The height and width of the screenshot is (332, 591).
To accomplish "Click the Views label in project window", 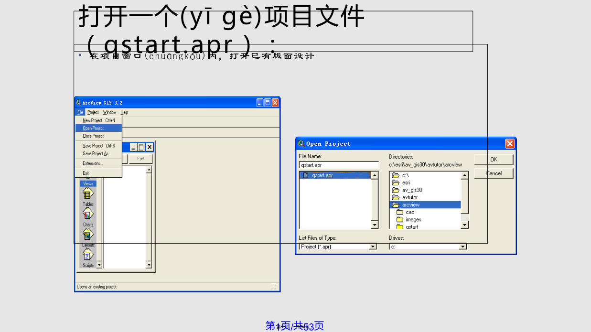I will [x=88, y=183].
